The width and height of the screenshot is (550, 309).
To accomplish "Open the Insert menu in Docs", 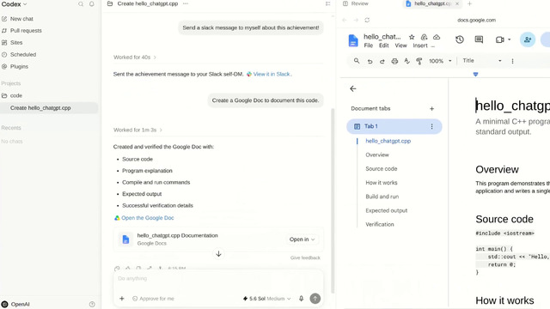I will pyautogui.click(x=420, y=45).
